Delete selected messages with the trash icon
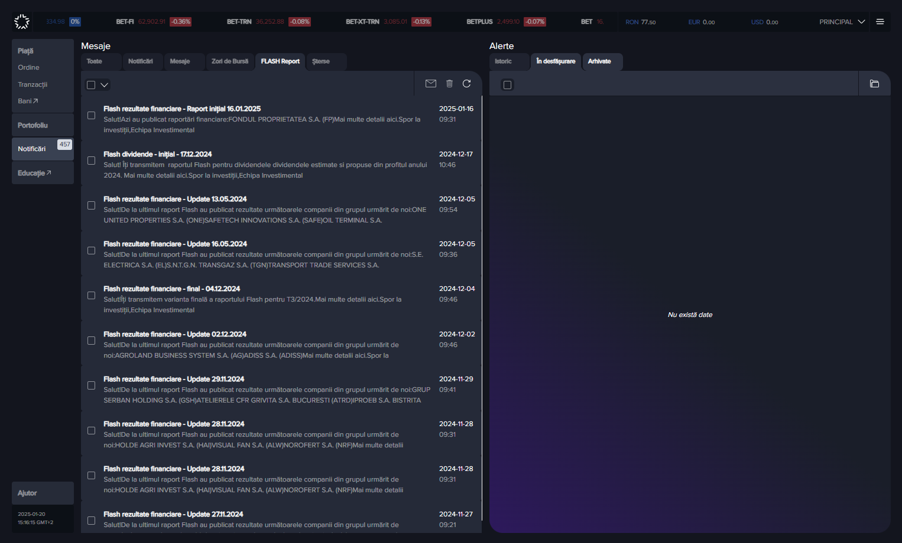The width and height of the screenshot is (902, 543). tap(449, 84)
